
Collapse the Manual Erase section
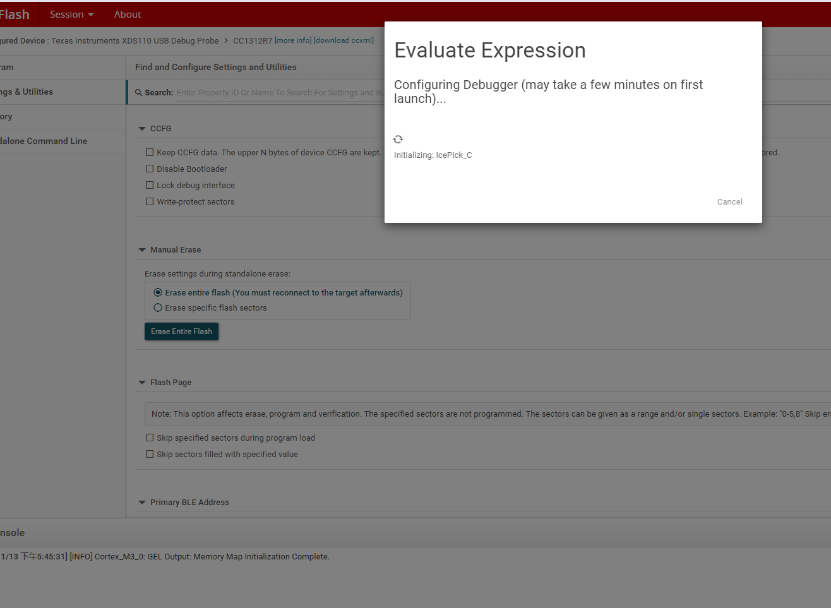(142, 250)
